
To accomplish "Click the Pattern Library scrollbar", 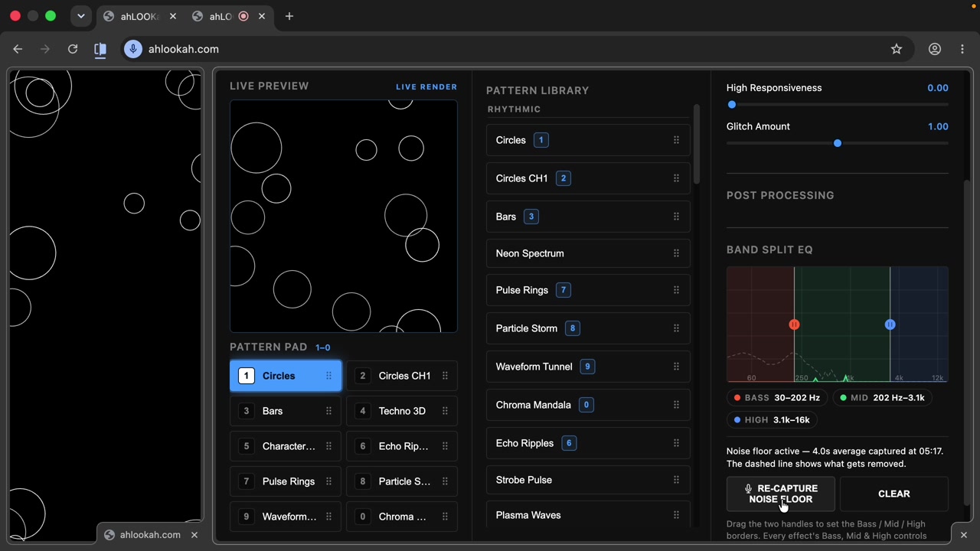I will 696,145.
